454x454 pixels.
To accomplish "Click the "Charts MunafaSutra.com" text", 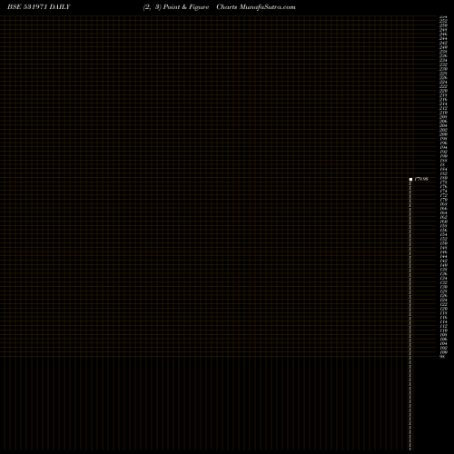I will pyautogui.click(x=256, y=7).
